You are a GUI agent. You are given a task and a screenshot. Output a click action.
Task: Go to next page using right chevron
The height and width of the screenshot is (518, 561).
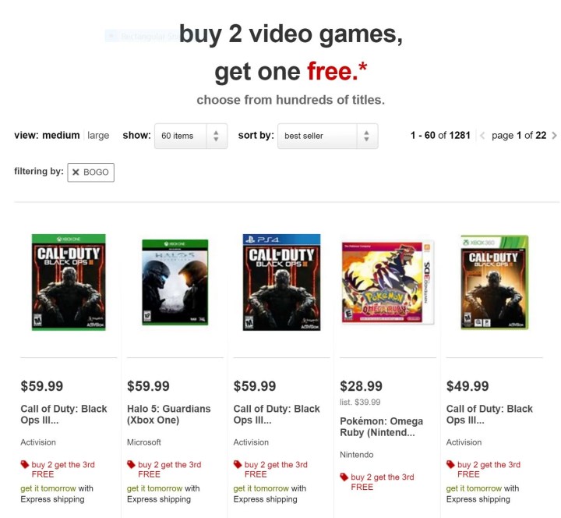(554, 136)
